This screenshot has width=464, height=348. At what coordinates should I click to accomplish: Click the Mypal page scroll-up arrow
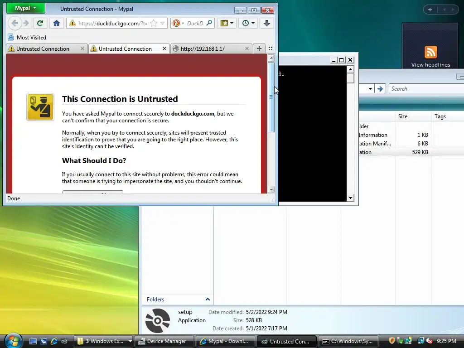coord(271,58)
